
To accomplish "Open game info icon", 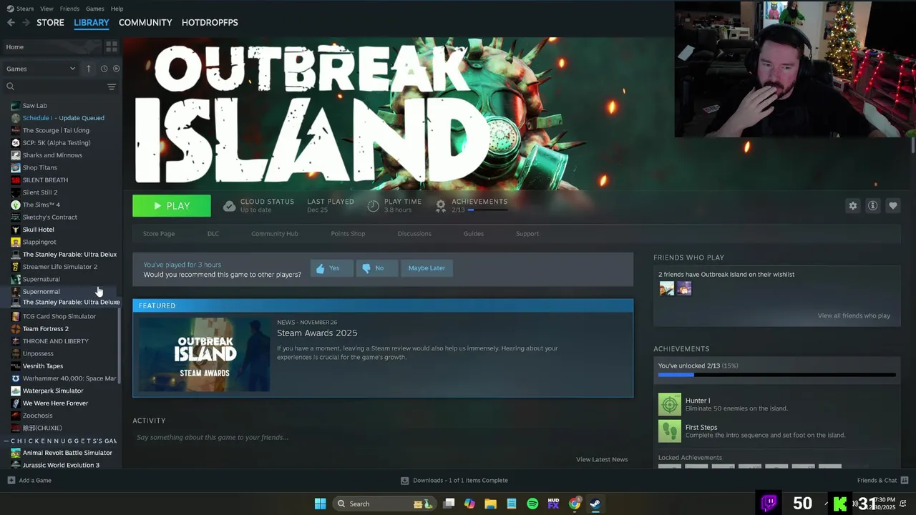I will point(872,205).
